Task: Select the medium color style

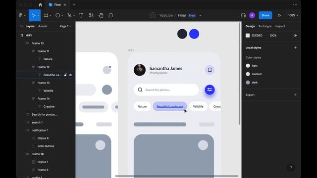Action: point(254,74)
